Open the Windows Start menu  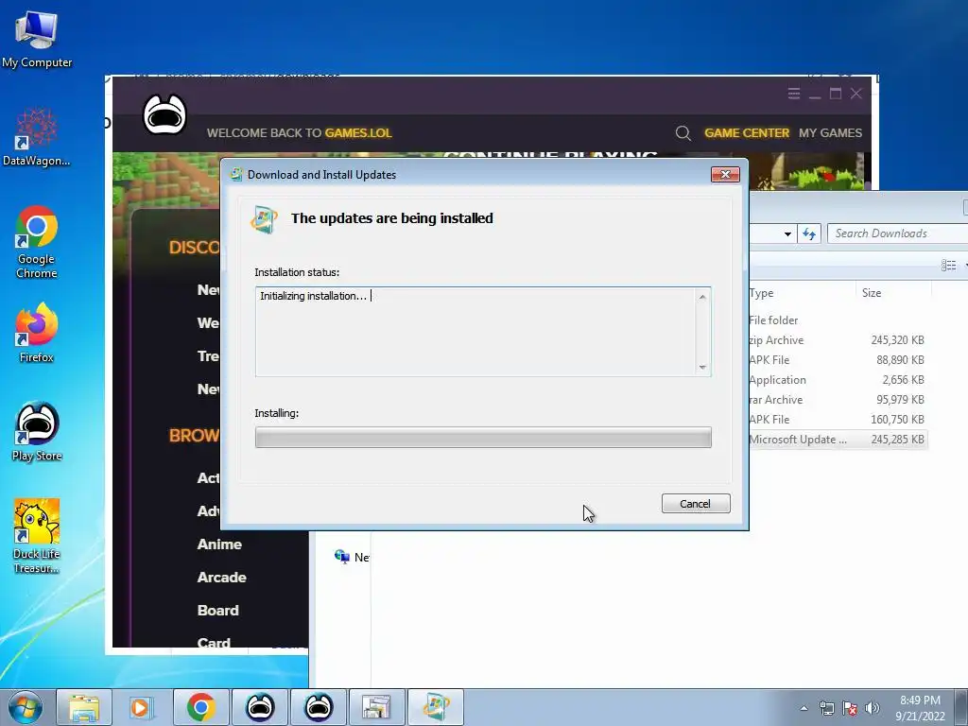point(26,707)
